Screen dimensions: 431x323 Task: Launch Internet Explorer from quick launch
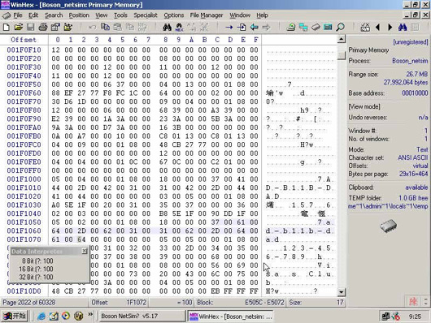coord(41,317)
